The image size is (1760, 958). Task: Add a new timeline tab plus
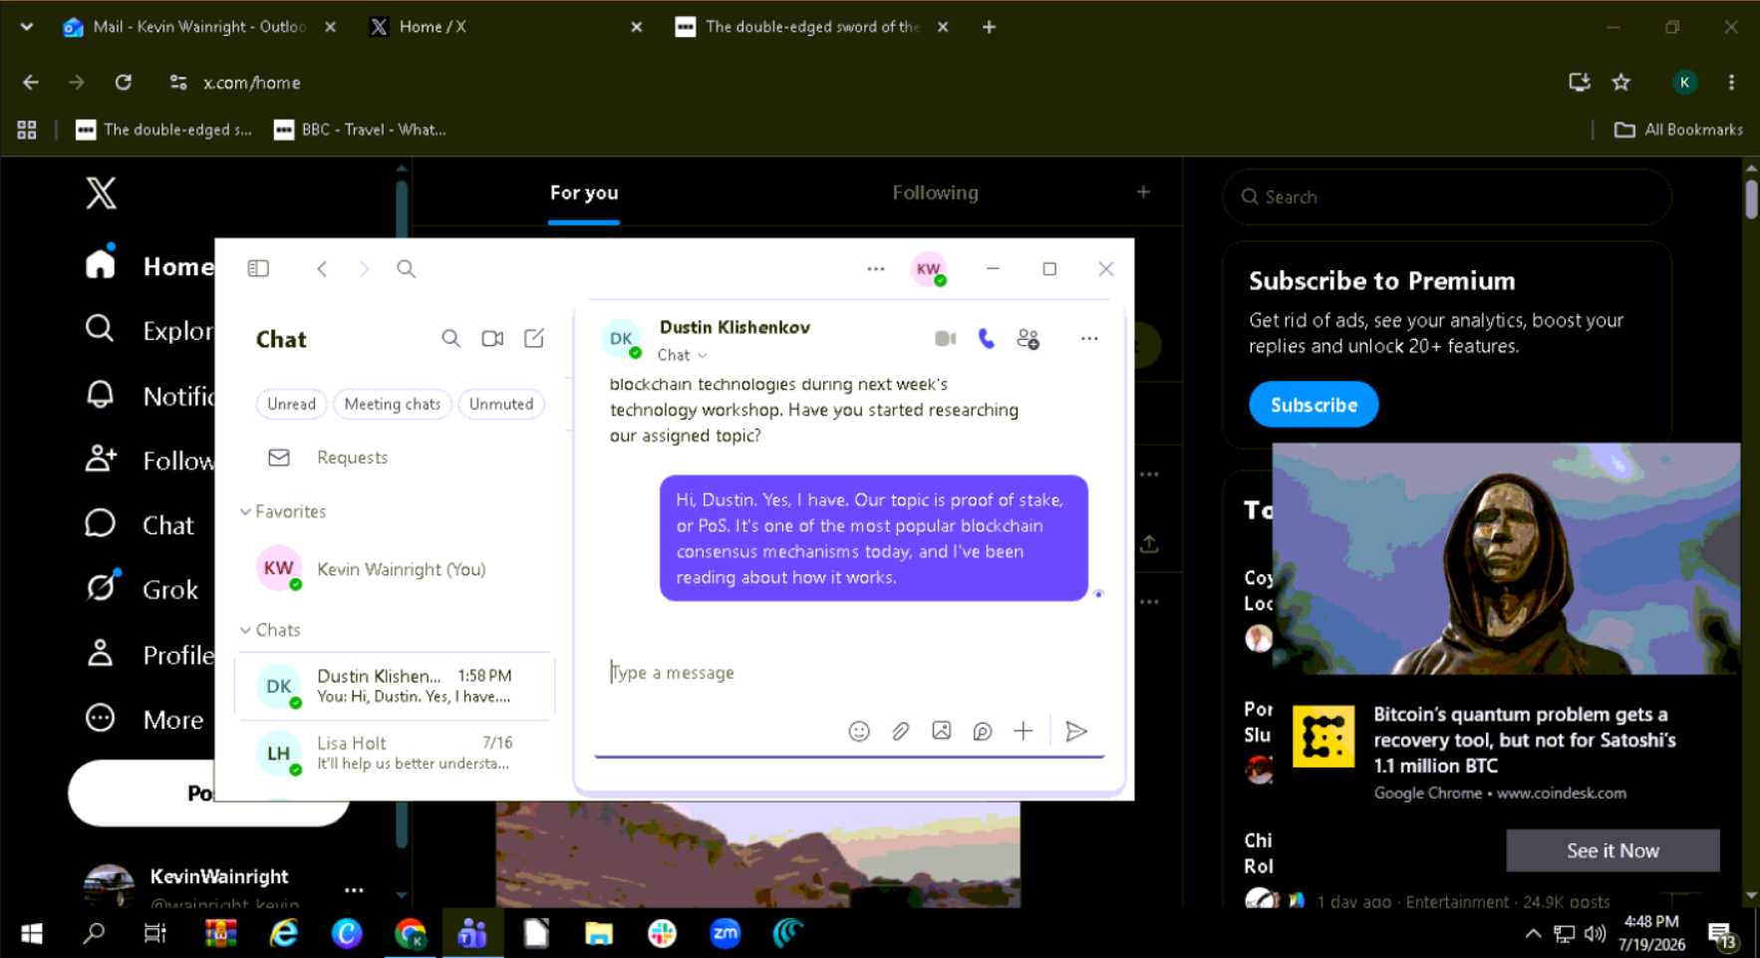coord(1143,191)
